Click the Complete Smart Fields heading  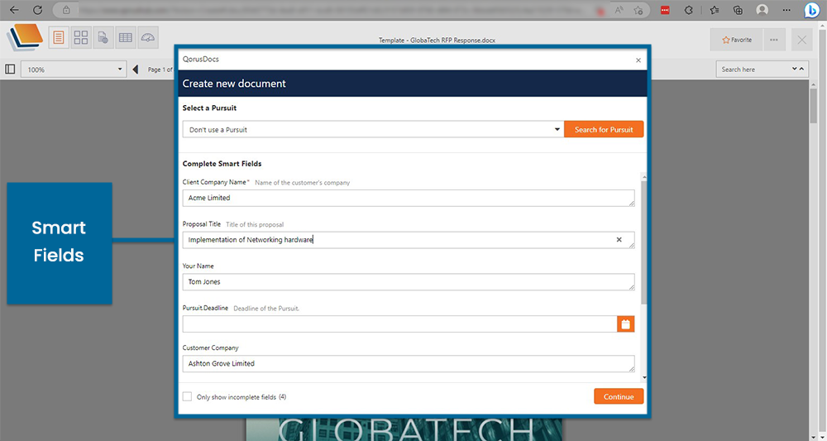coord(222,164)
